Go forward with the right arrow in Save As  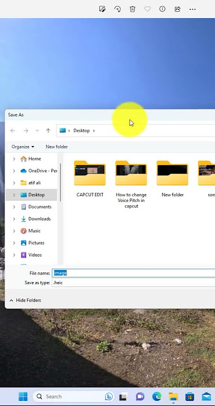click(x=26, y=130)
